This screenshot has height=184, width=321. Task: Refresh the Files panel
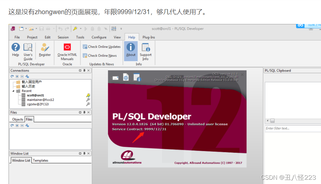pyautogui.click(x=12, y=126)
